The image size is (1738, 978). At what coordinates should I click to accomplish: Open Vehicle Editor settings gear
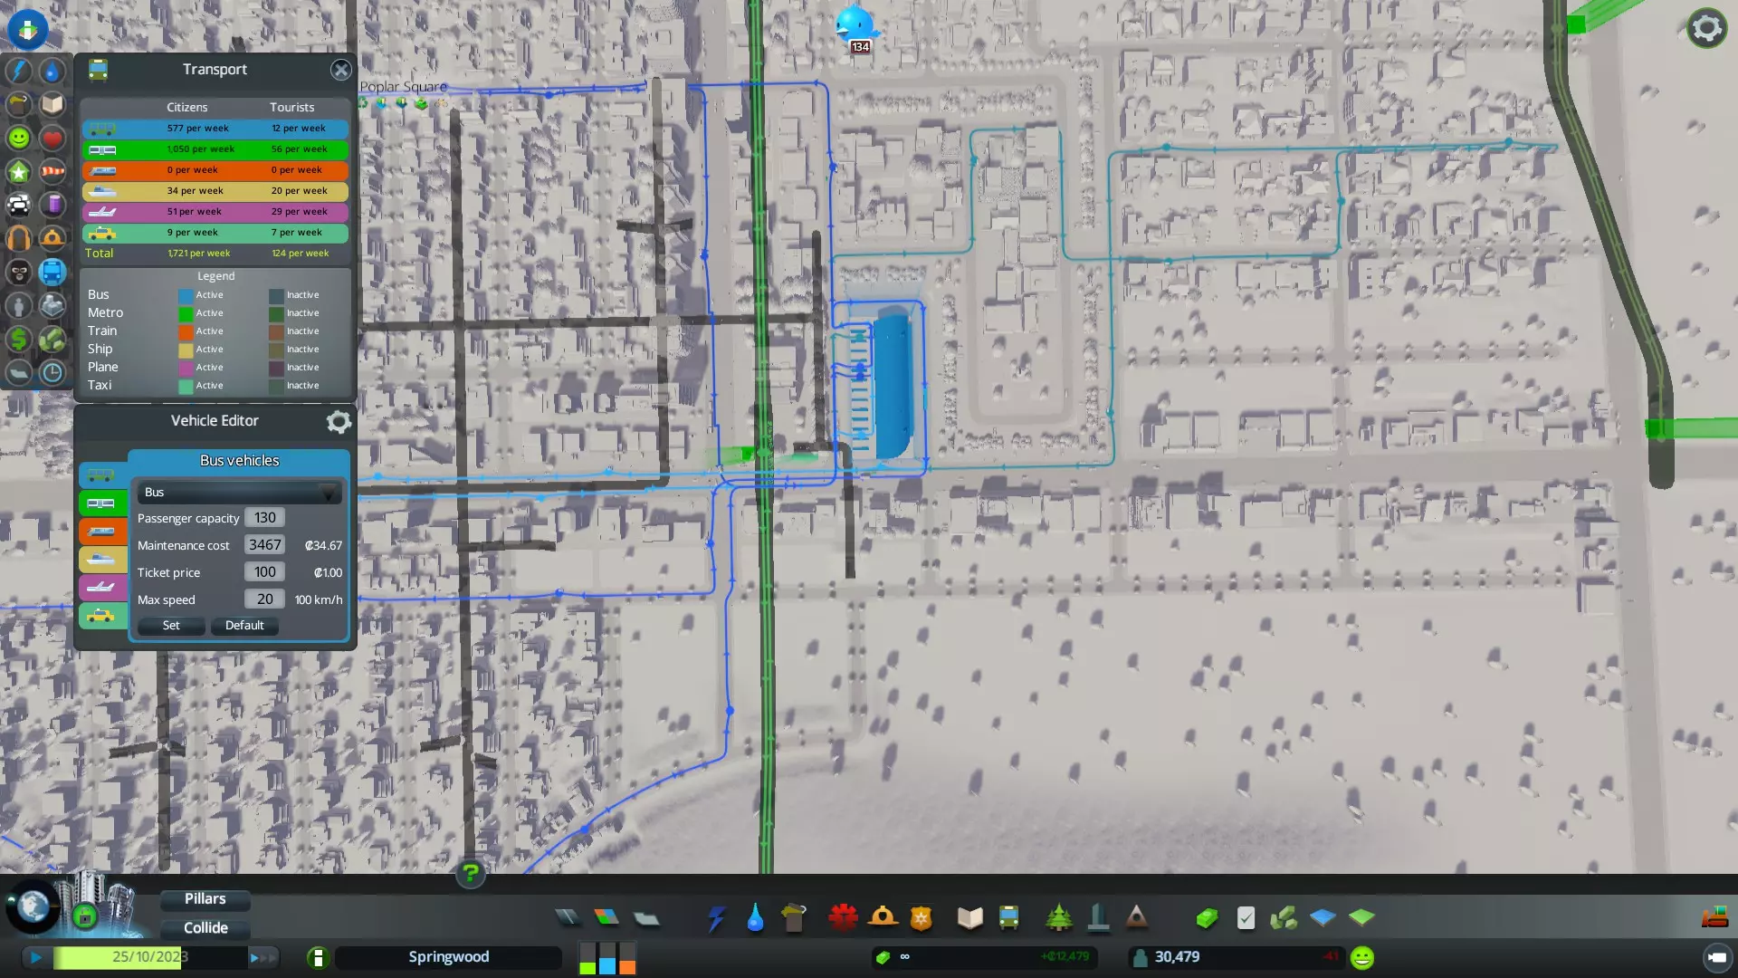click(339, 421)
